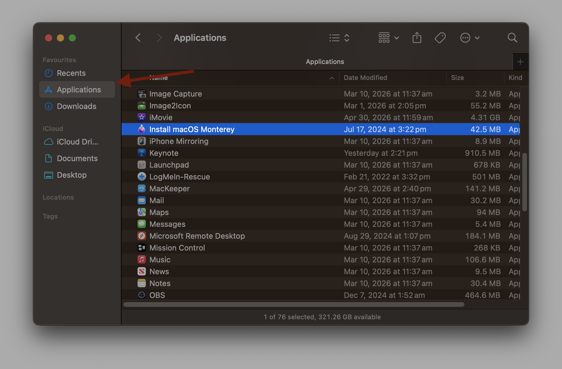Select the LogMeIn-Rescue icon
This screenshot has height=369, width=562.
click(x=142, y=177)
